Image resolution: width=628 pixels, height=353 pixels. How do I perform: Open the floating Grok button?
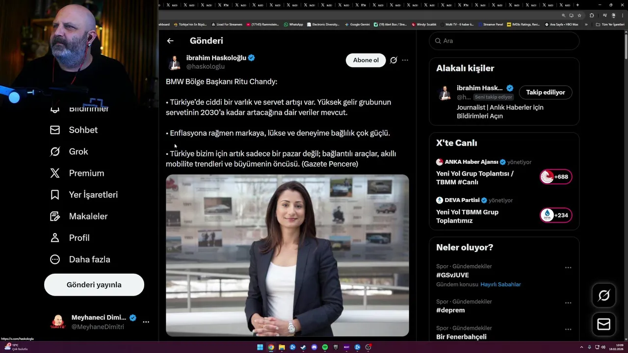pyautogui.click(x=604, y=295)
